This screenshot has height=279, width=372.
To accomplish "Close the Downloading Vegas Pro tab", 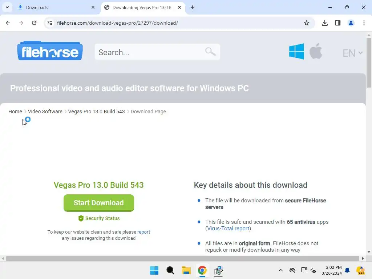I will tap(179, 7).
